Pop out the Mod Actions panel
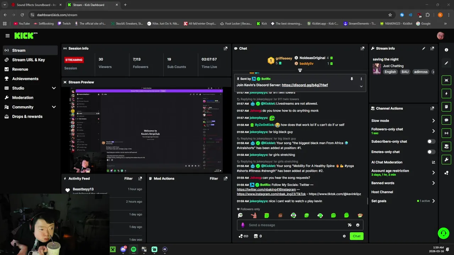454x255 pixels. 225,178
